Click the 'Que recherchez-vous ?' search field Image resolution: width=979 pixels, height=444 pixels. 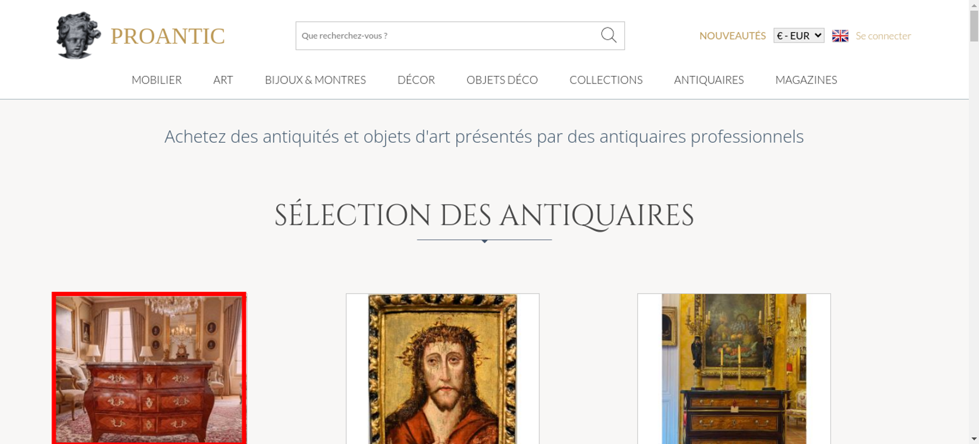point(445,36)
